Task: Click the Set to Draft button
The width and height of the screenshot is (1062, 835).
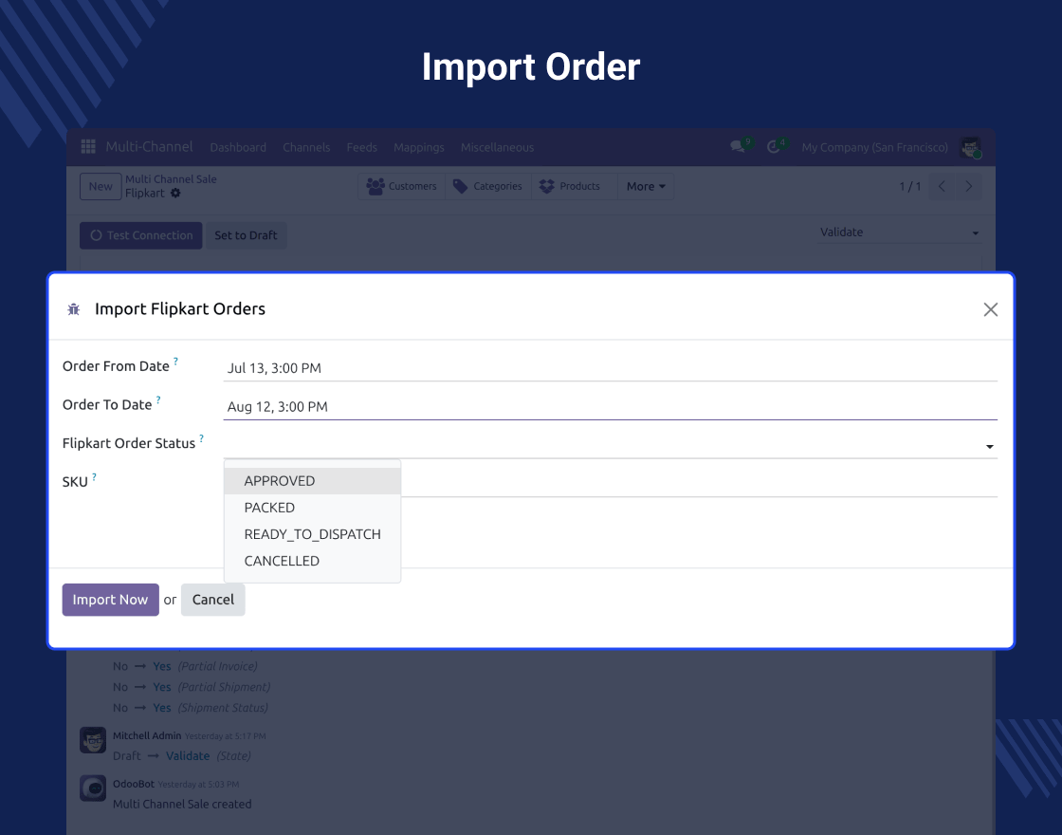Action: tap(246, 235)
